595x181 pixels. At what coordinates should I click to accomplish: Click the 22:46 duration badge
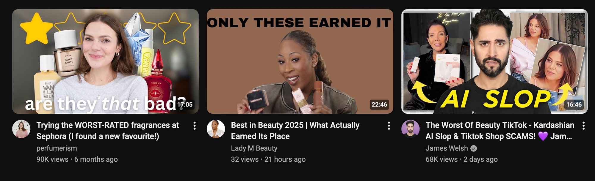click(x=379, y=104)
